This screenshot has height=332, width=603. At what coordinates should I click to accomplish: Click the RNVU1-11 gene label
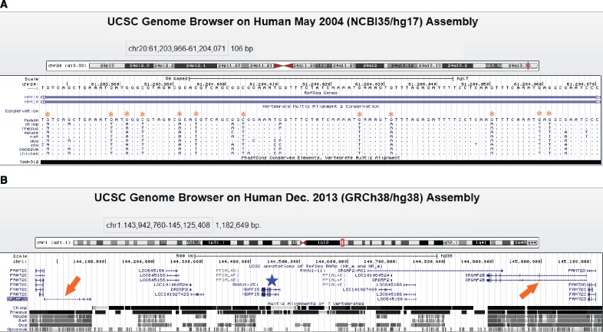pyautogui.click(x=313, y=271)
